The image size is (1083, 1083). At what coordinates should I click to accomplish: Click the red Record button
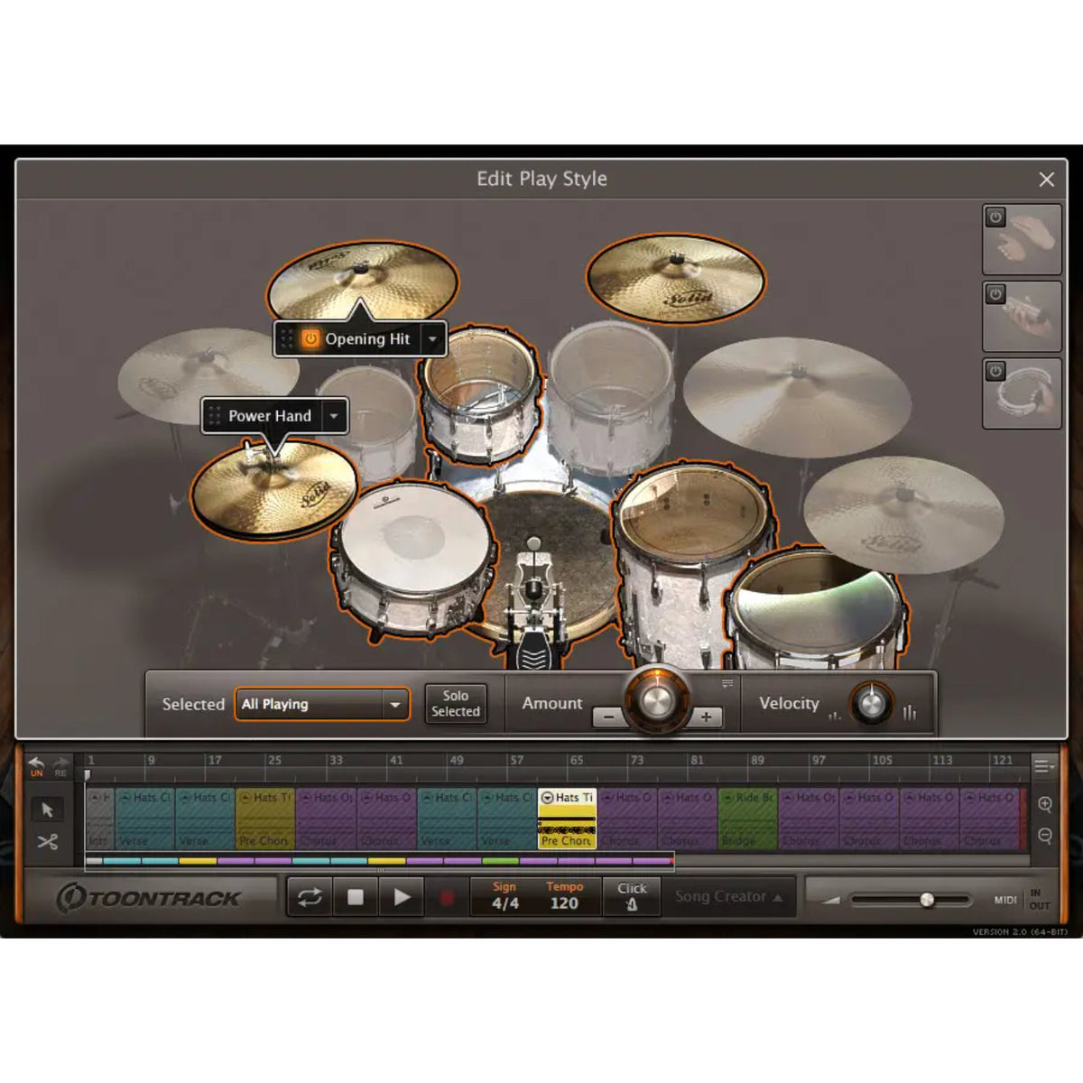click(446, 897)
